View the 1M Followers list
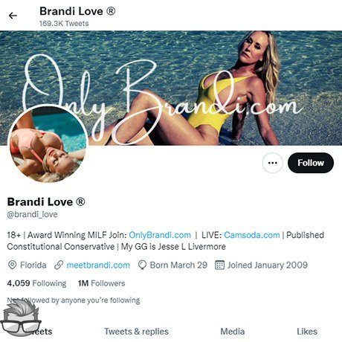This screenshot has width=342, height=342. click(x=102, y=283)
